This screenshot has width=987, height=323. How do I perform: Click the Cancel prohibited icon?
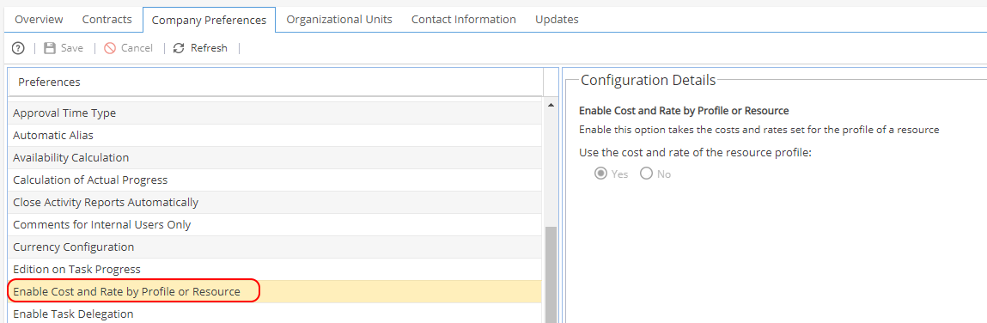[110, 48]
